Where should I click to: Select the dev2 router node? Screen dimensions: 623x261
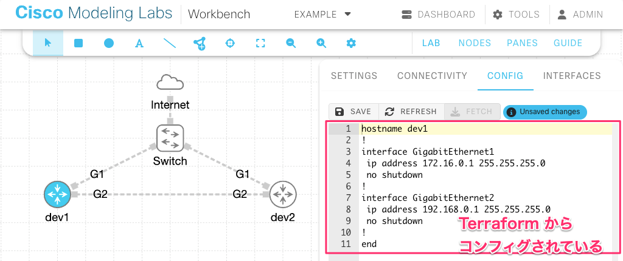point(283,194)
